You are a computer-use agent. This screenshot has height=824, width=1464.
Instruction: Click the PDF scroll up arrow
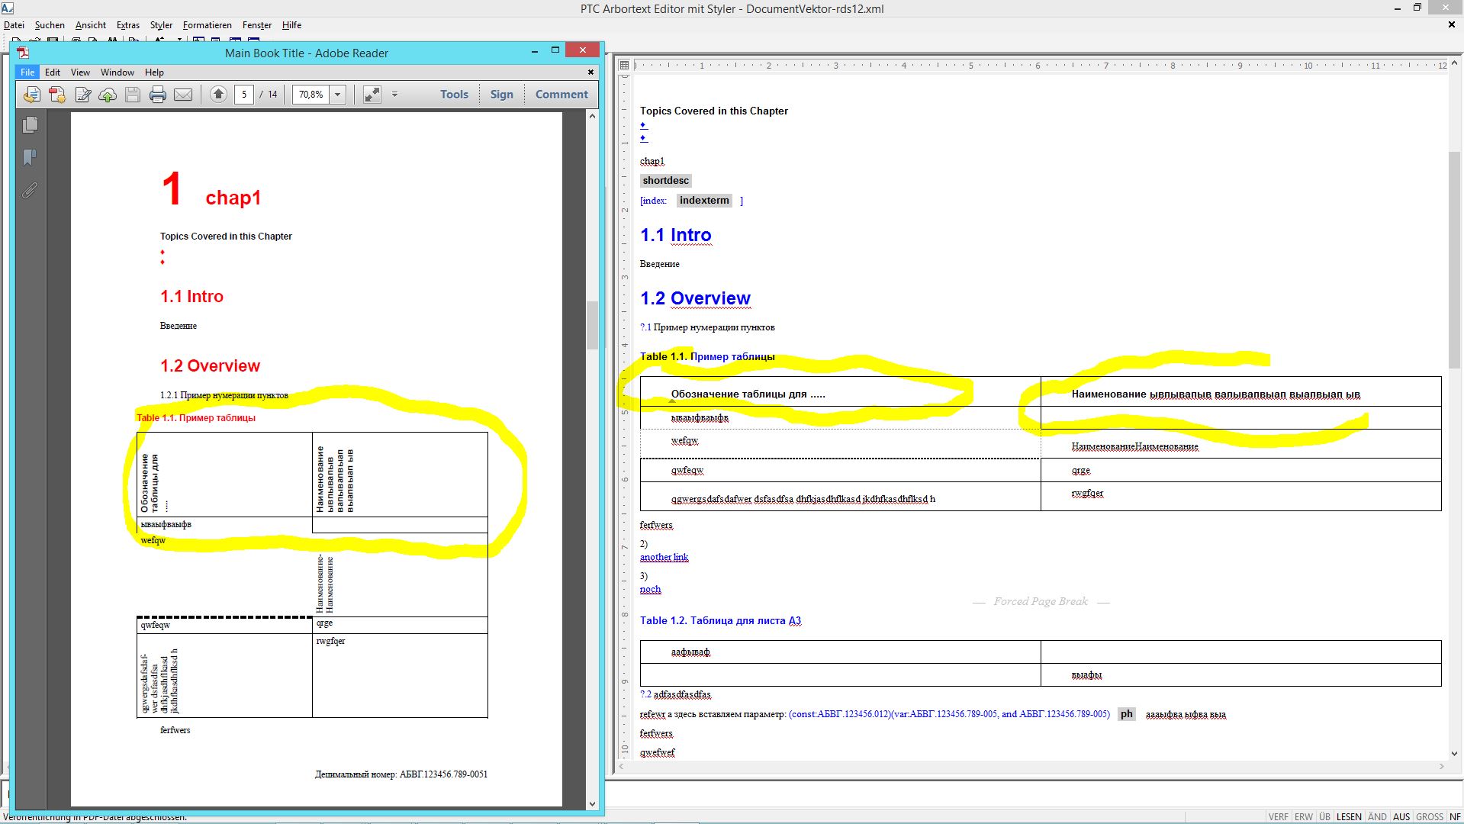point(592,116)
